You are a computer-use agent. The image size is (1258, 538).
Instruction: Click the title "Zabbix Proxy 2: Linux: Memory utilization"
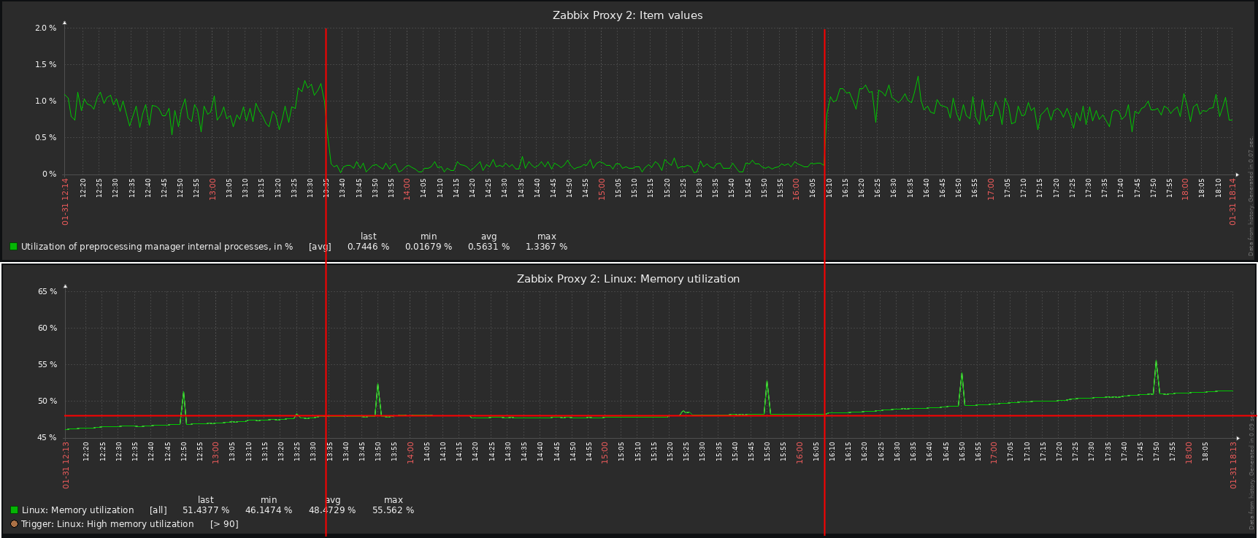[x=628, y=279]
